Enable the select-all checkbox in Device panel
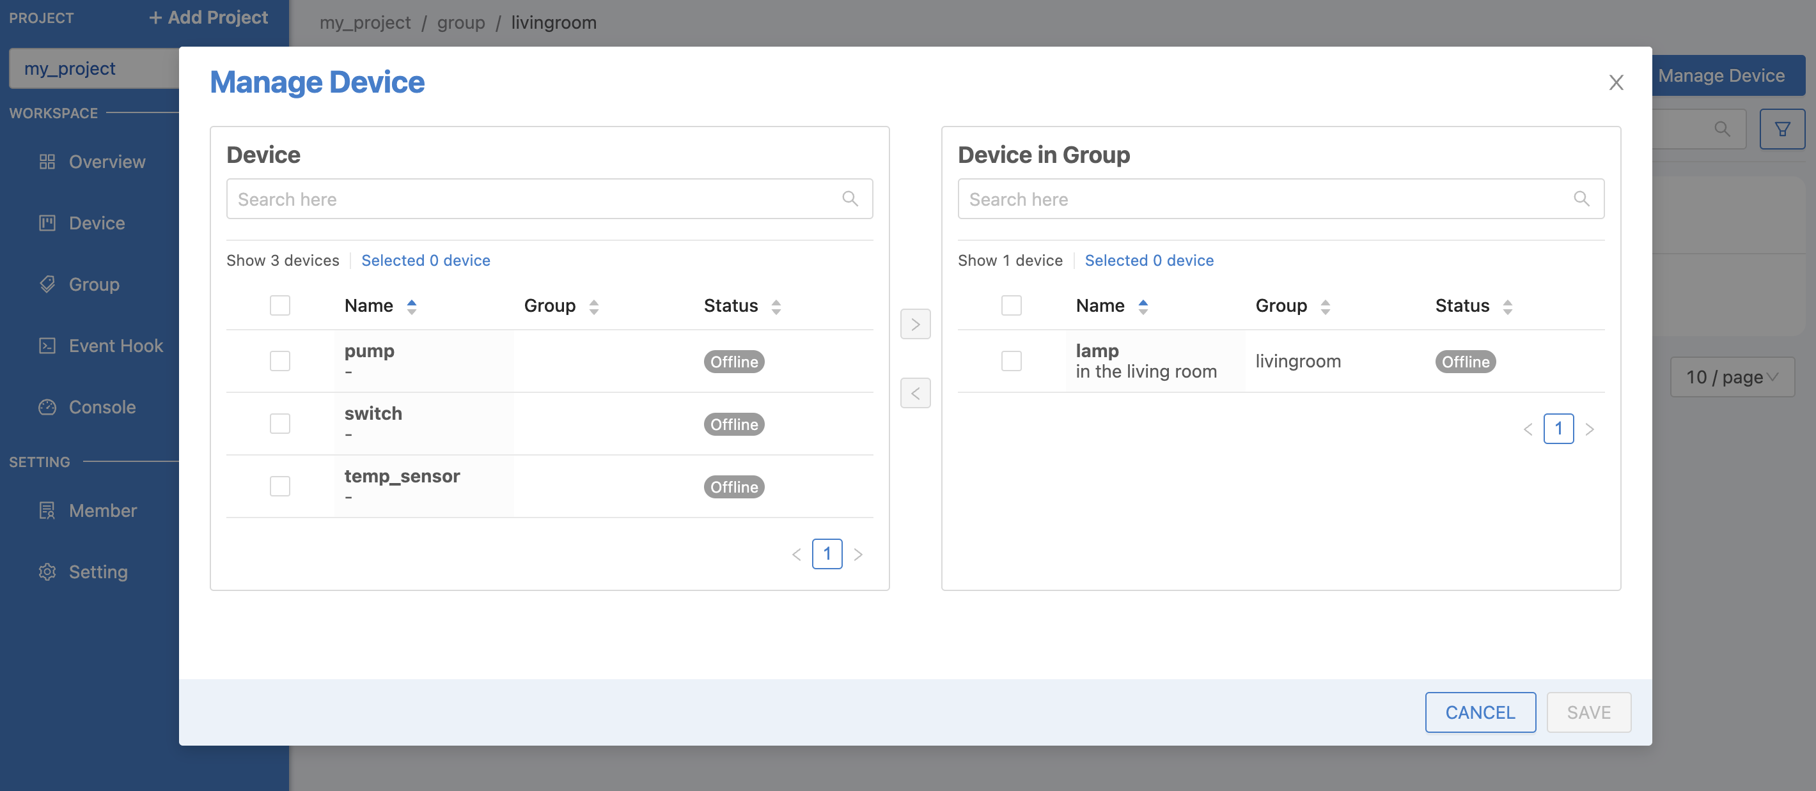This screenshot has height=791, width=1816. coord(280,304)
